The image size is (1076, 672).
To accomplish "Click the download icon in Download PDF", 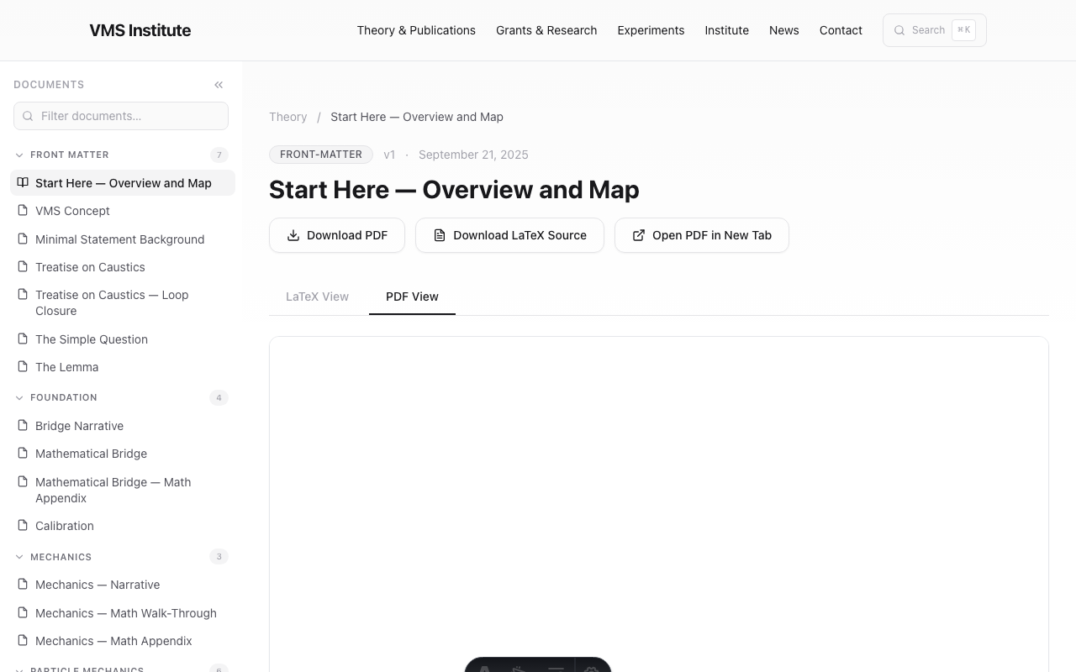I will pyautogui.click(x=293, y=235).
